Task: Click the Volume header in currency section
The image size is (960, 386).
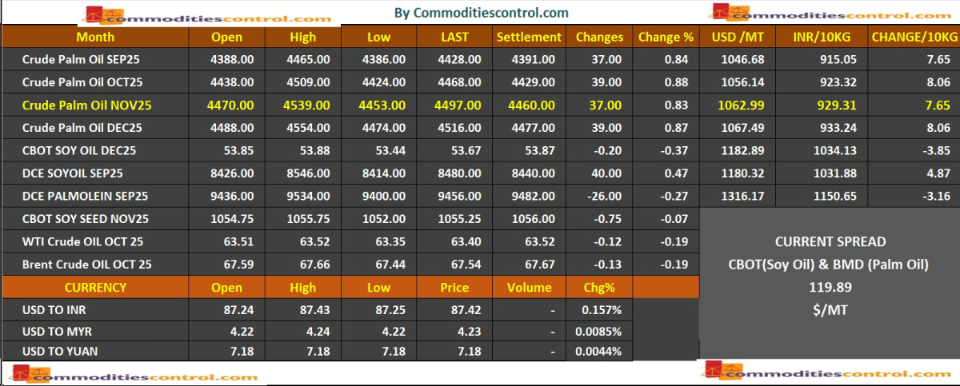Action: pyautogui.click(x=529, y=287)
